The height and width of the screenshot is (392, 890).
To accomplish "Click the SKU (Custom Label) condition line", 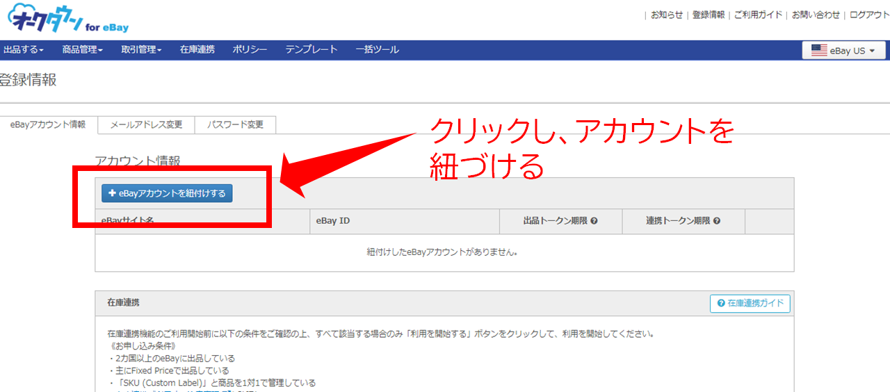I will point(211,383).
